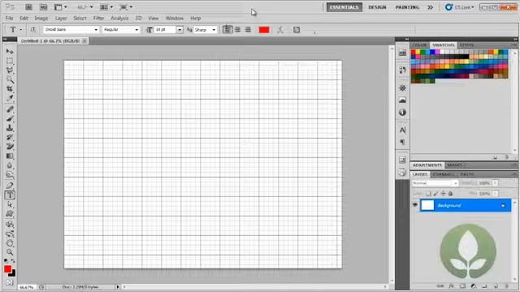Enable center align text

pos(238,29)
